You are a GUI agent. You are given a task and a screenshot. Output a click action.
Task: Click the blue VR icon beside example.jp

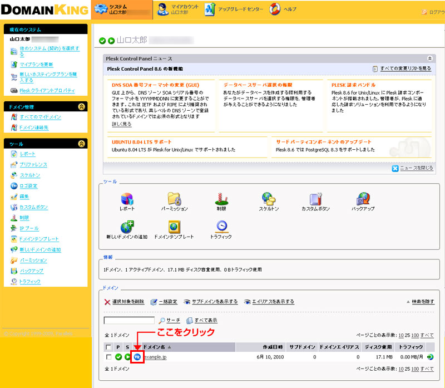pyautogui.click(x=137, y=357)
